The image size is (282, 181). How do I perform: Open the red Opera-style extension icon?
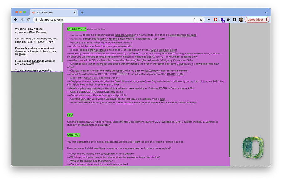[216, 20]
